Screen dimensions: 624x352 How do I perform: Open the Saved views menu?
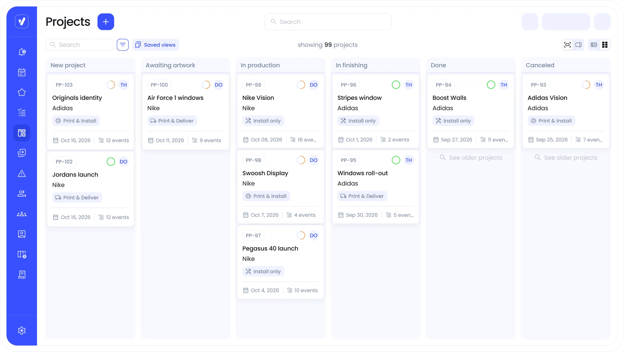click(x=155, y=45)
